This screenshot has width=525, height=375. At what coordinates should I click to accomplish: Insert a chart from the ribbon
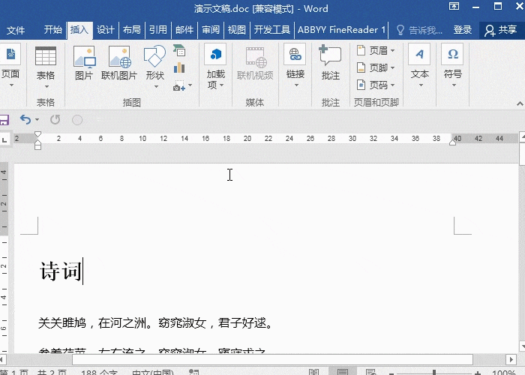tap(179, 68)
